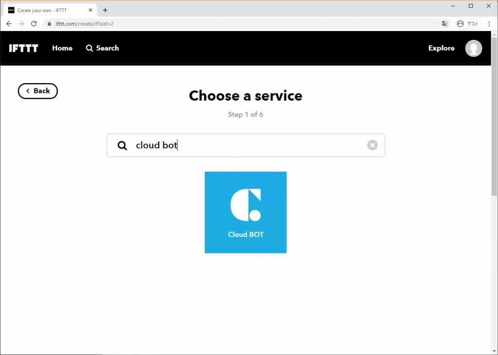This screenshot has height=355, width=498.
Task: Open the Home link in header
Action: pyautogui.click(x=62, y=48)
